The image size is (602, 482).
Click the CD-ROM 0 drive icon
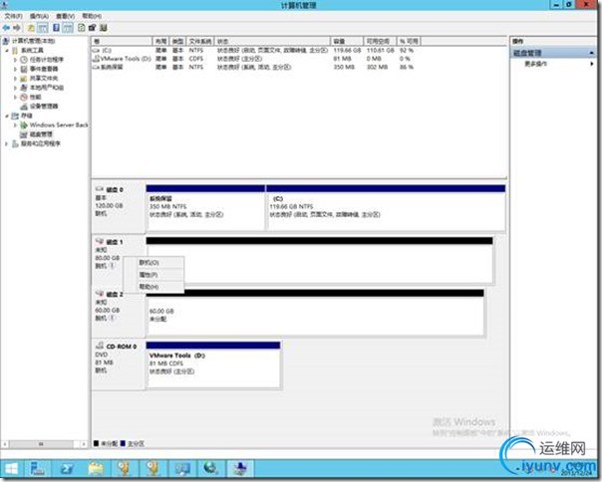coord(100,346)
